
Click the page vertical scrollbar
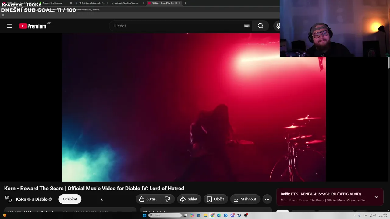coord(389,62)
